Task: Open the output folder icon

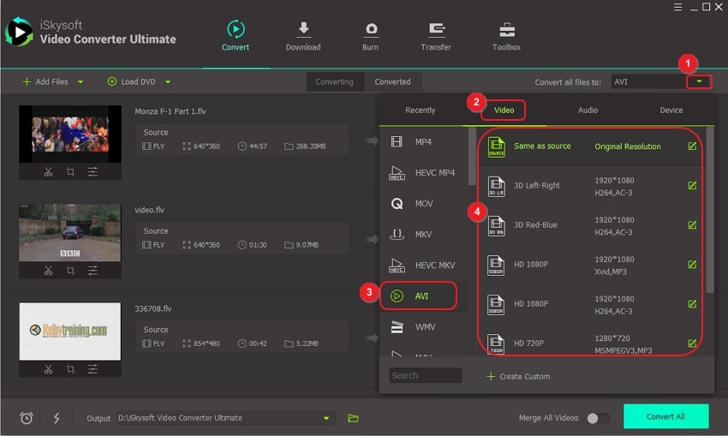Action: point(354,418)
